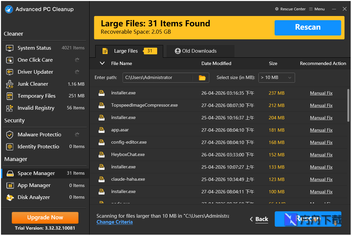Click the file icon for app.asar

102,130
